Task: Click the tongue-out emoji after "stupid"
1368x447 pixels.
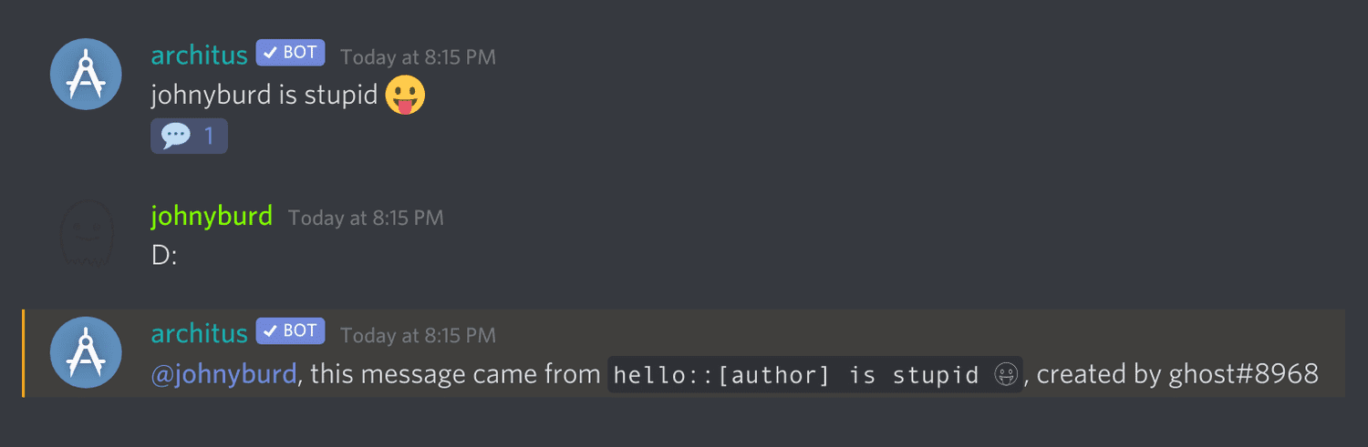Action: [405, 96]
